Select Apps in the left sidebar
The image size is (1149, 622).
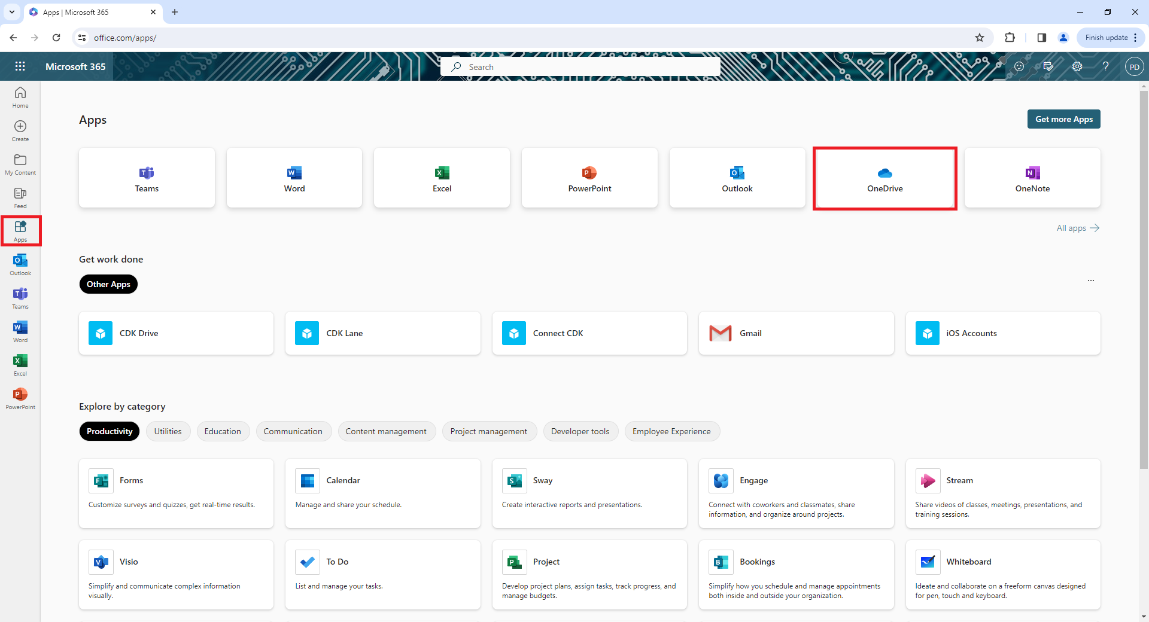click(x=20, y=231)
